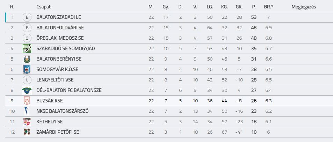333x142 pixels.
Task: Click the Balatonberényi SE club crest
Action: tap(27, 59)
